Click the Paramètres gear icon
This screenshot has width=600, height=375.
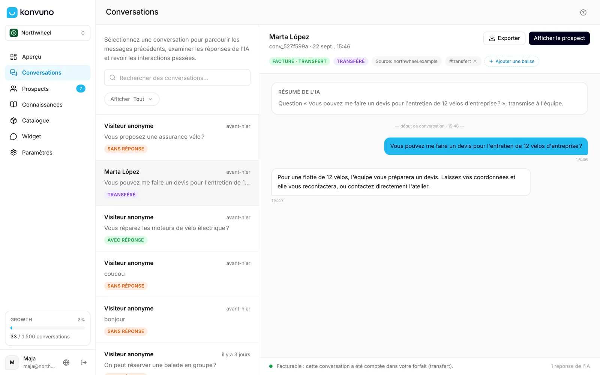(13, 152)
